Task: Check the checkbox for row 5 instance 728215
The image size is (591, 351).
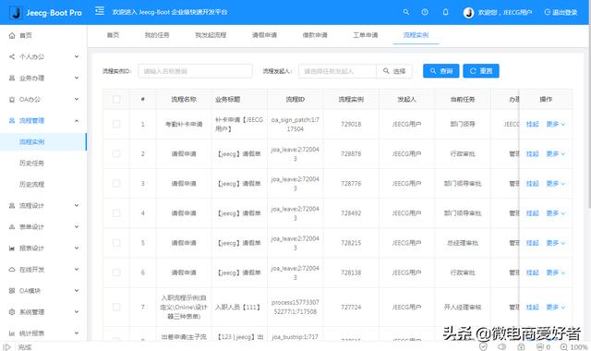Action: (116, 243)
